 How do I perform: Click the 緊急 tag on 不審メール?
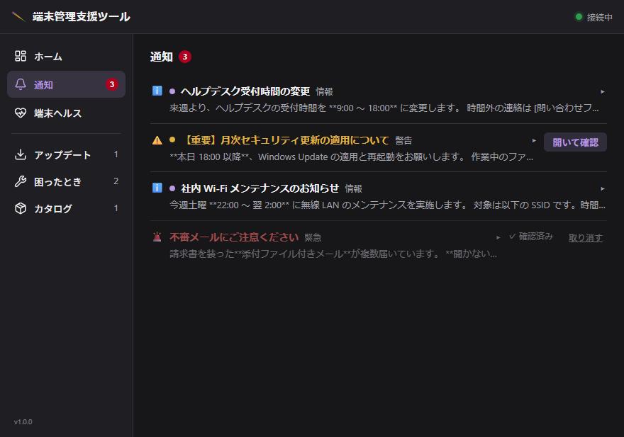(x=313, y=237)
